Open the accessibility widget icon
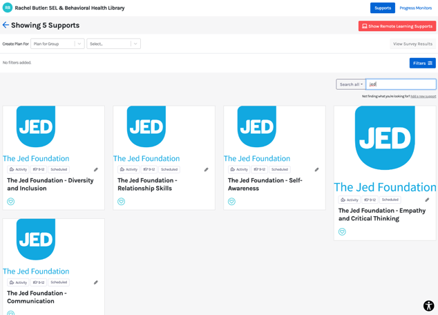The height and width of the screenshot is (315, 438). pyautogui.click(x=428, y=305)
